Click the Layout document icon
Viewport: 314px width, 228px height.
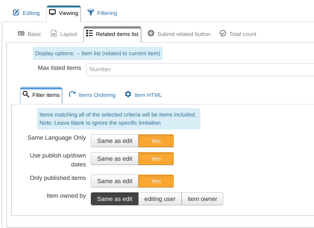[x=54, y=33]
